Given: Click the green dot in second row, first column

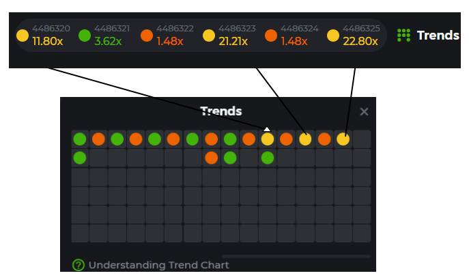Looking at the screenshot, I should coord(80,158).
